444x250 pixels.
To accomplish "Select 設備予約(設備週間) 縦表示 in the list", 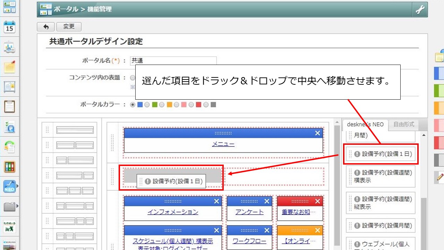I will pyautogui.click(x=381, y=203).
